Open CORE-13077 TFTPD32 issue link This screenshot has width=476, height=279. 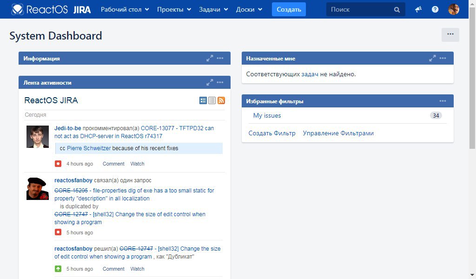(x=134, y=132)
